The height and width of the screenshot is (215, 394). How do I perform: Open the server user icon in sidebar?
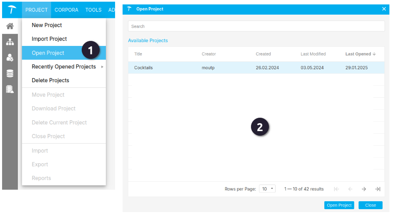click(x=10, y=89)
